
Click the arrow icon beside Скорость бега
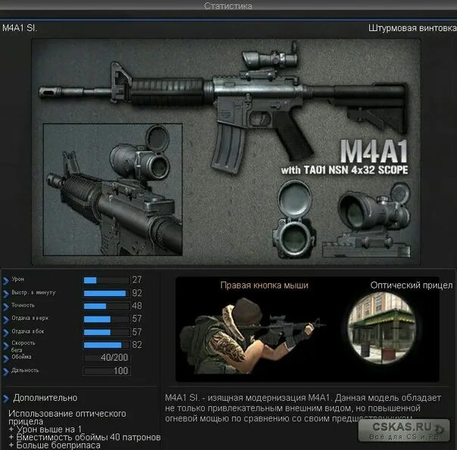click(6, 346)
